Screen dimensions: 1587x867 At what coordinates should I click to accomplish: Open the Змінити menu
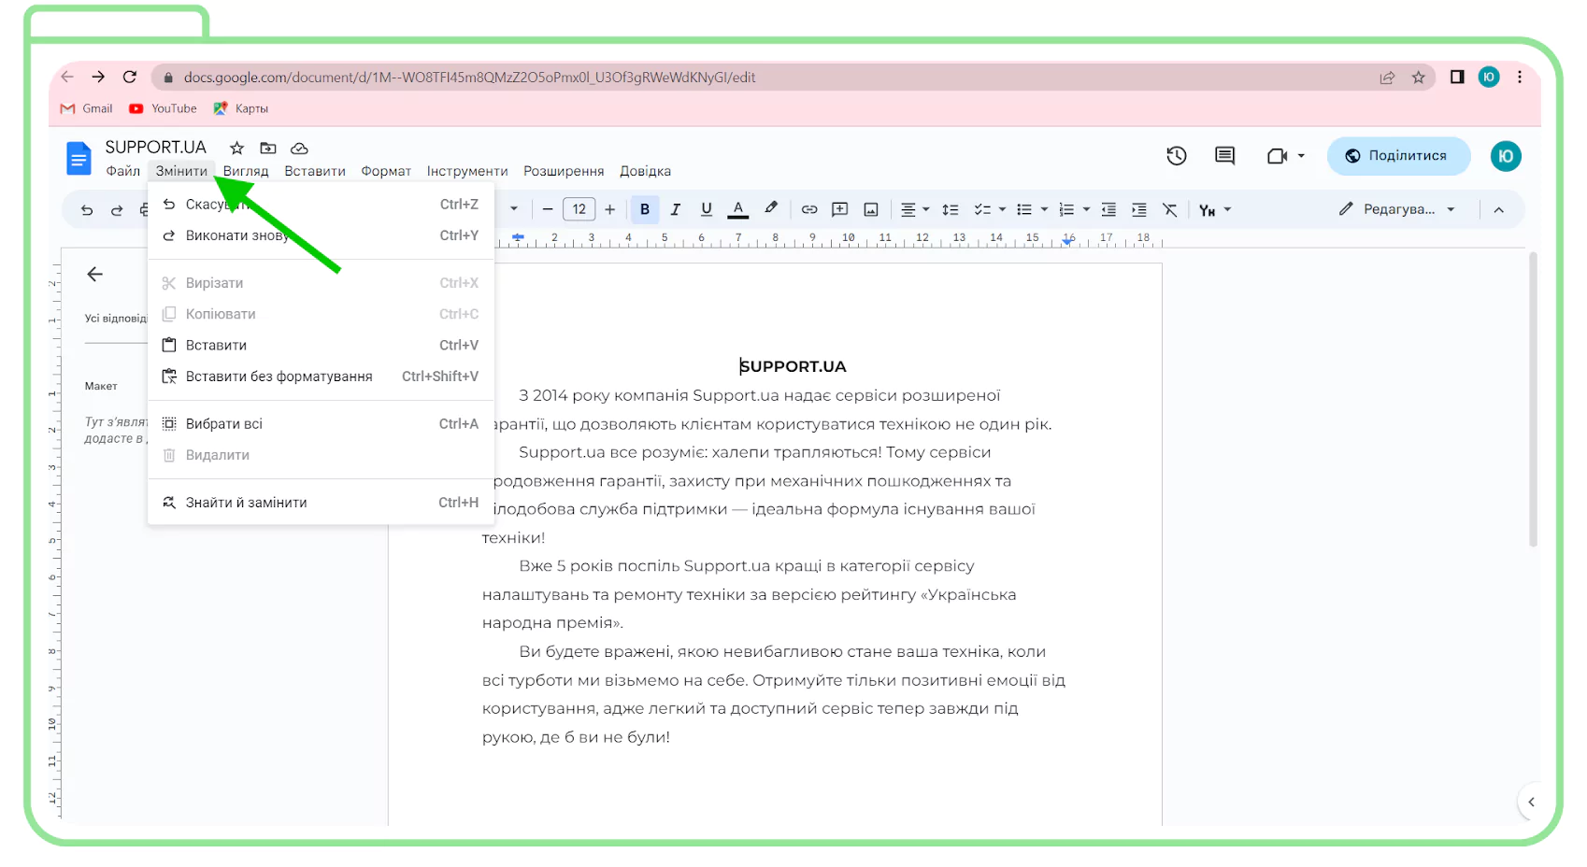click(x=181, y=171)
